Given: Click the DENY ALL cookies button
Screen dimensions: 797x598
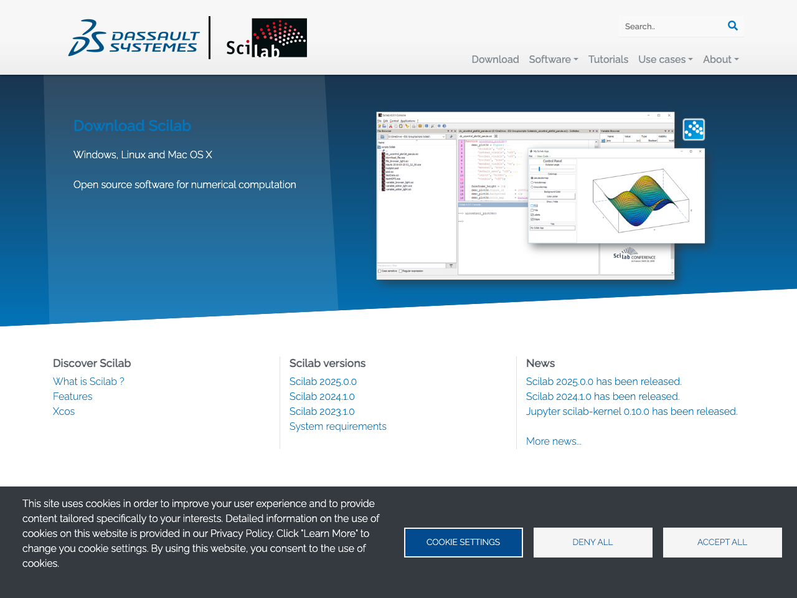Looking at the screenshot, I should click(x=593, y=543).
